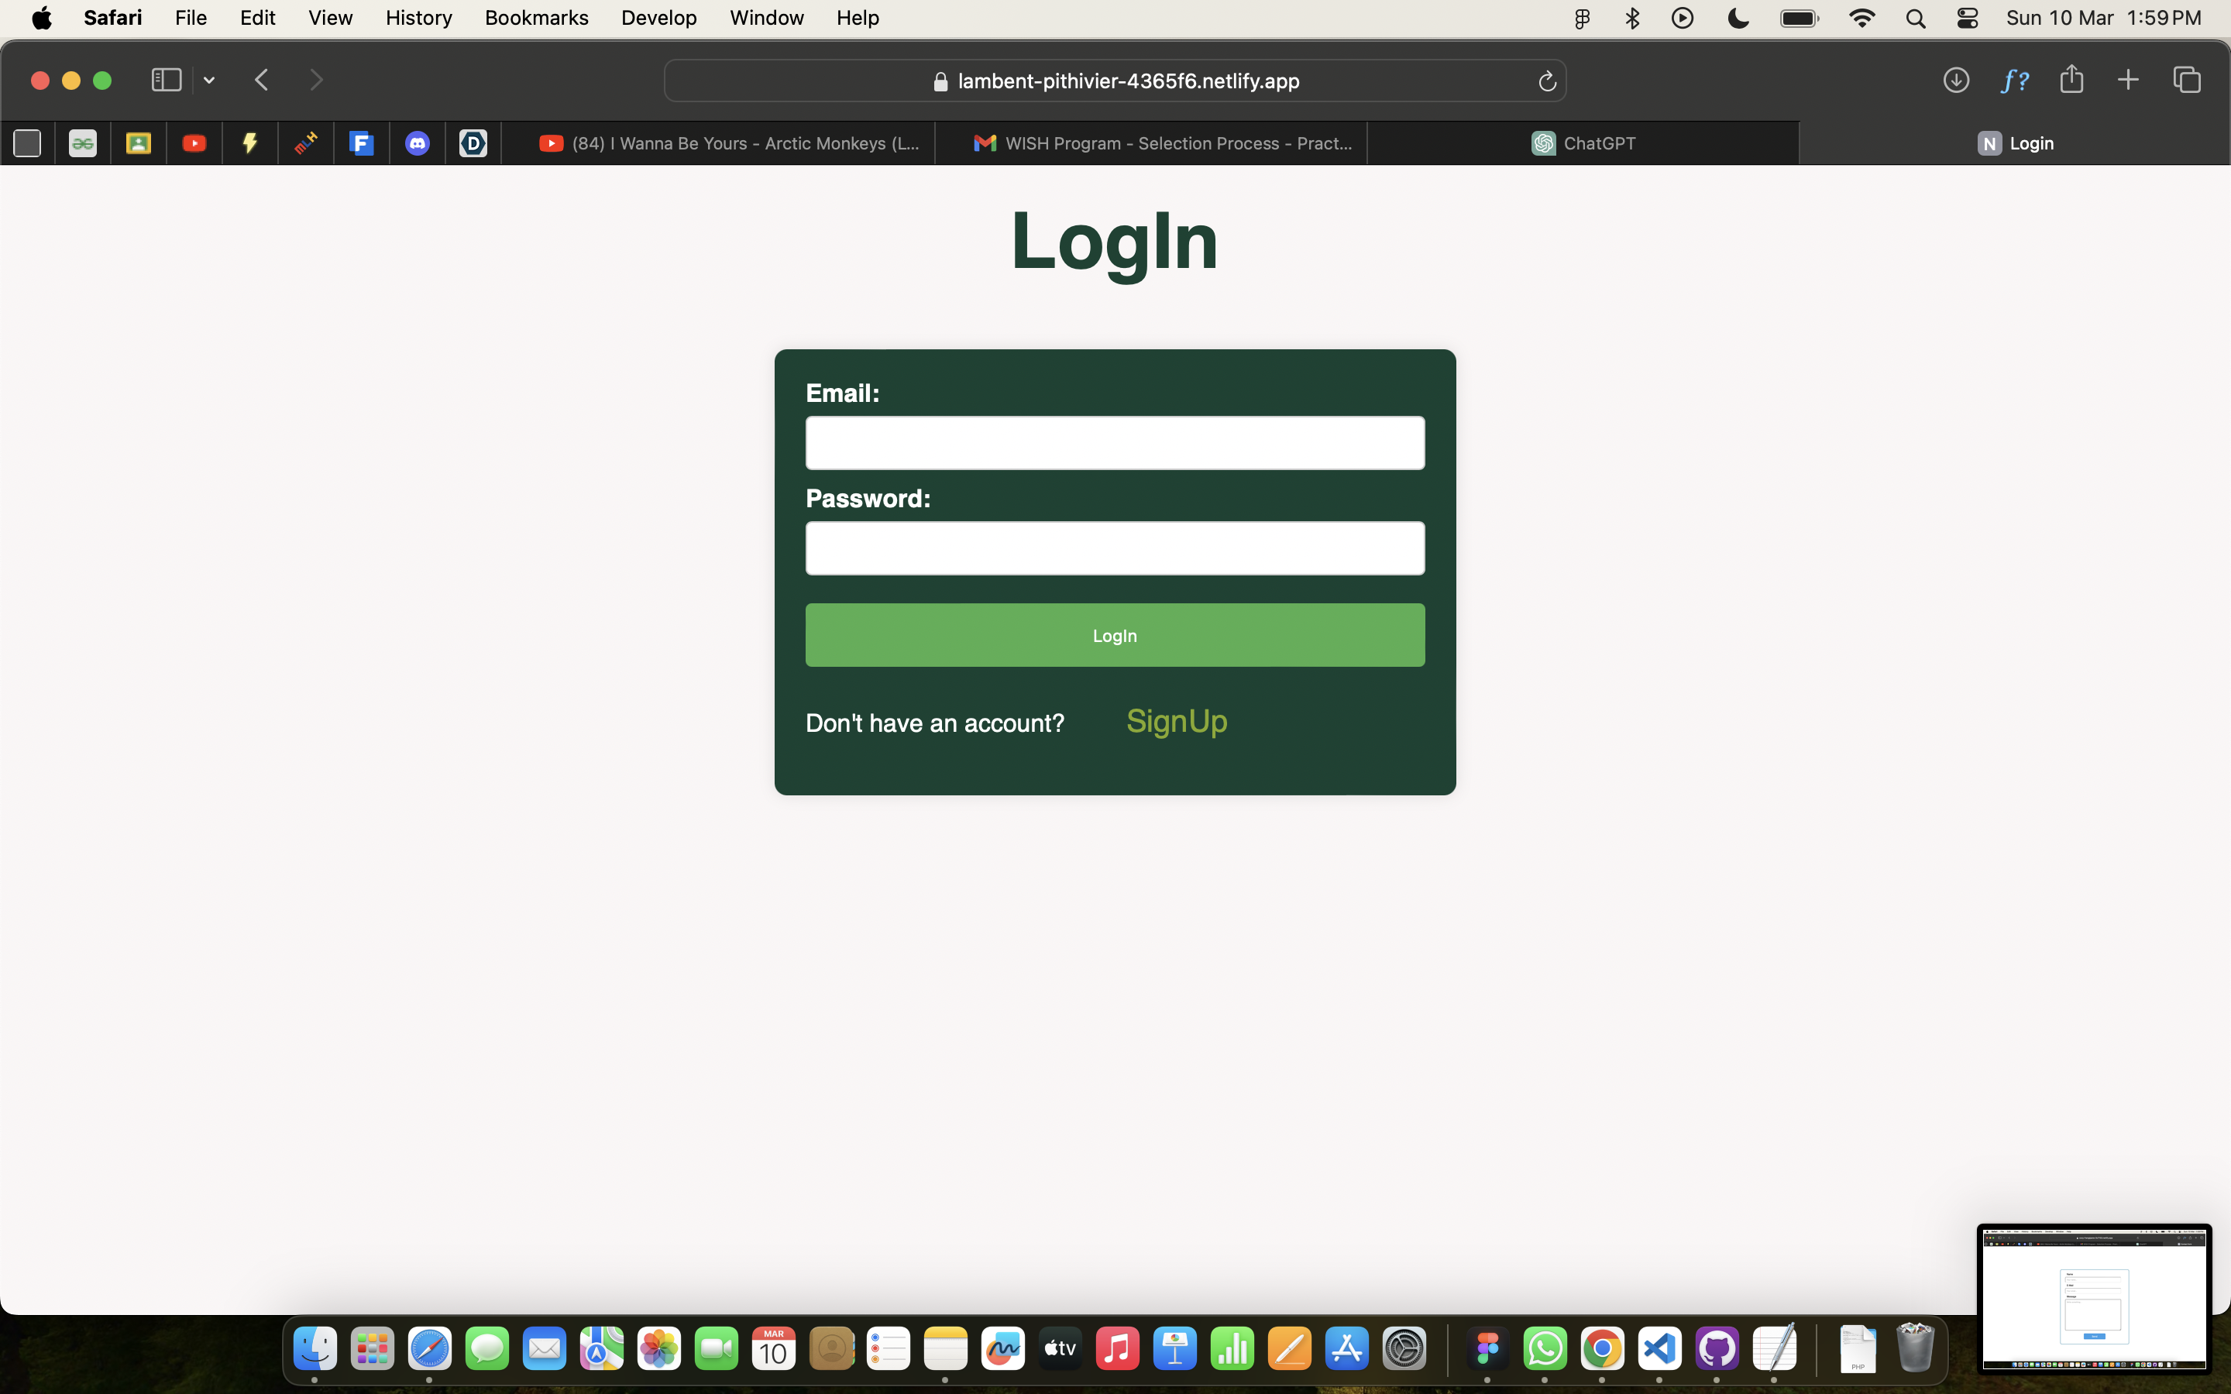Go back with the back arrow
Screen dimensions: 2231x1394
262,81
